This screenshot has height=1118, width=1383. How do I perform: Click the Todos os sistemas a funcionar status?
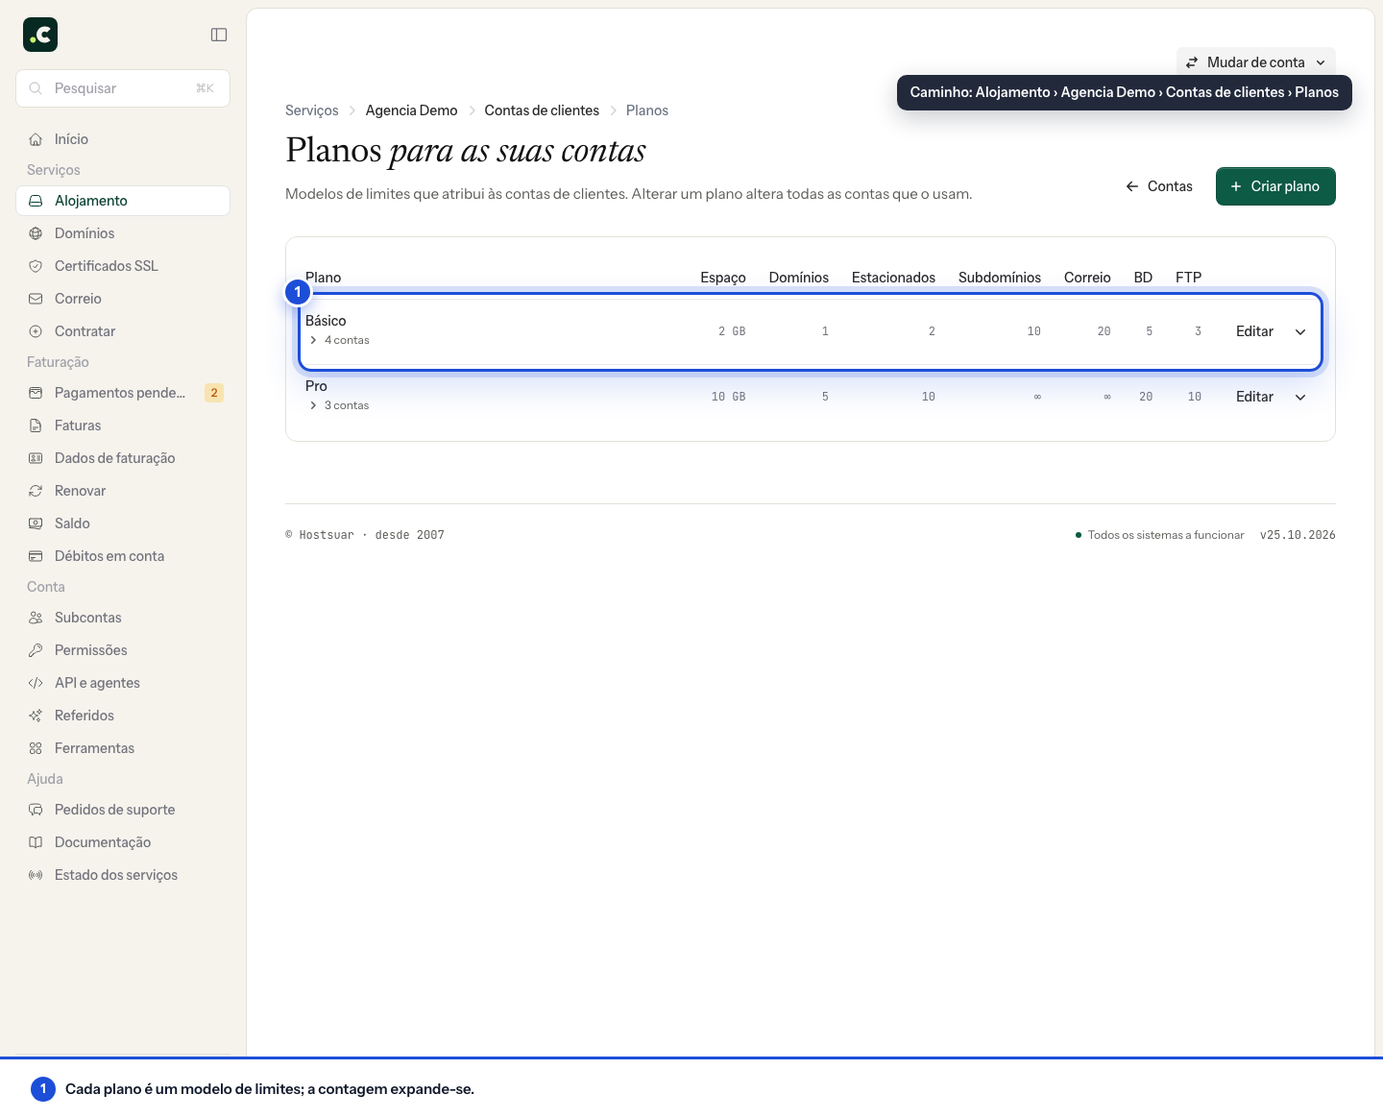click(x=1159, y=535)
